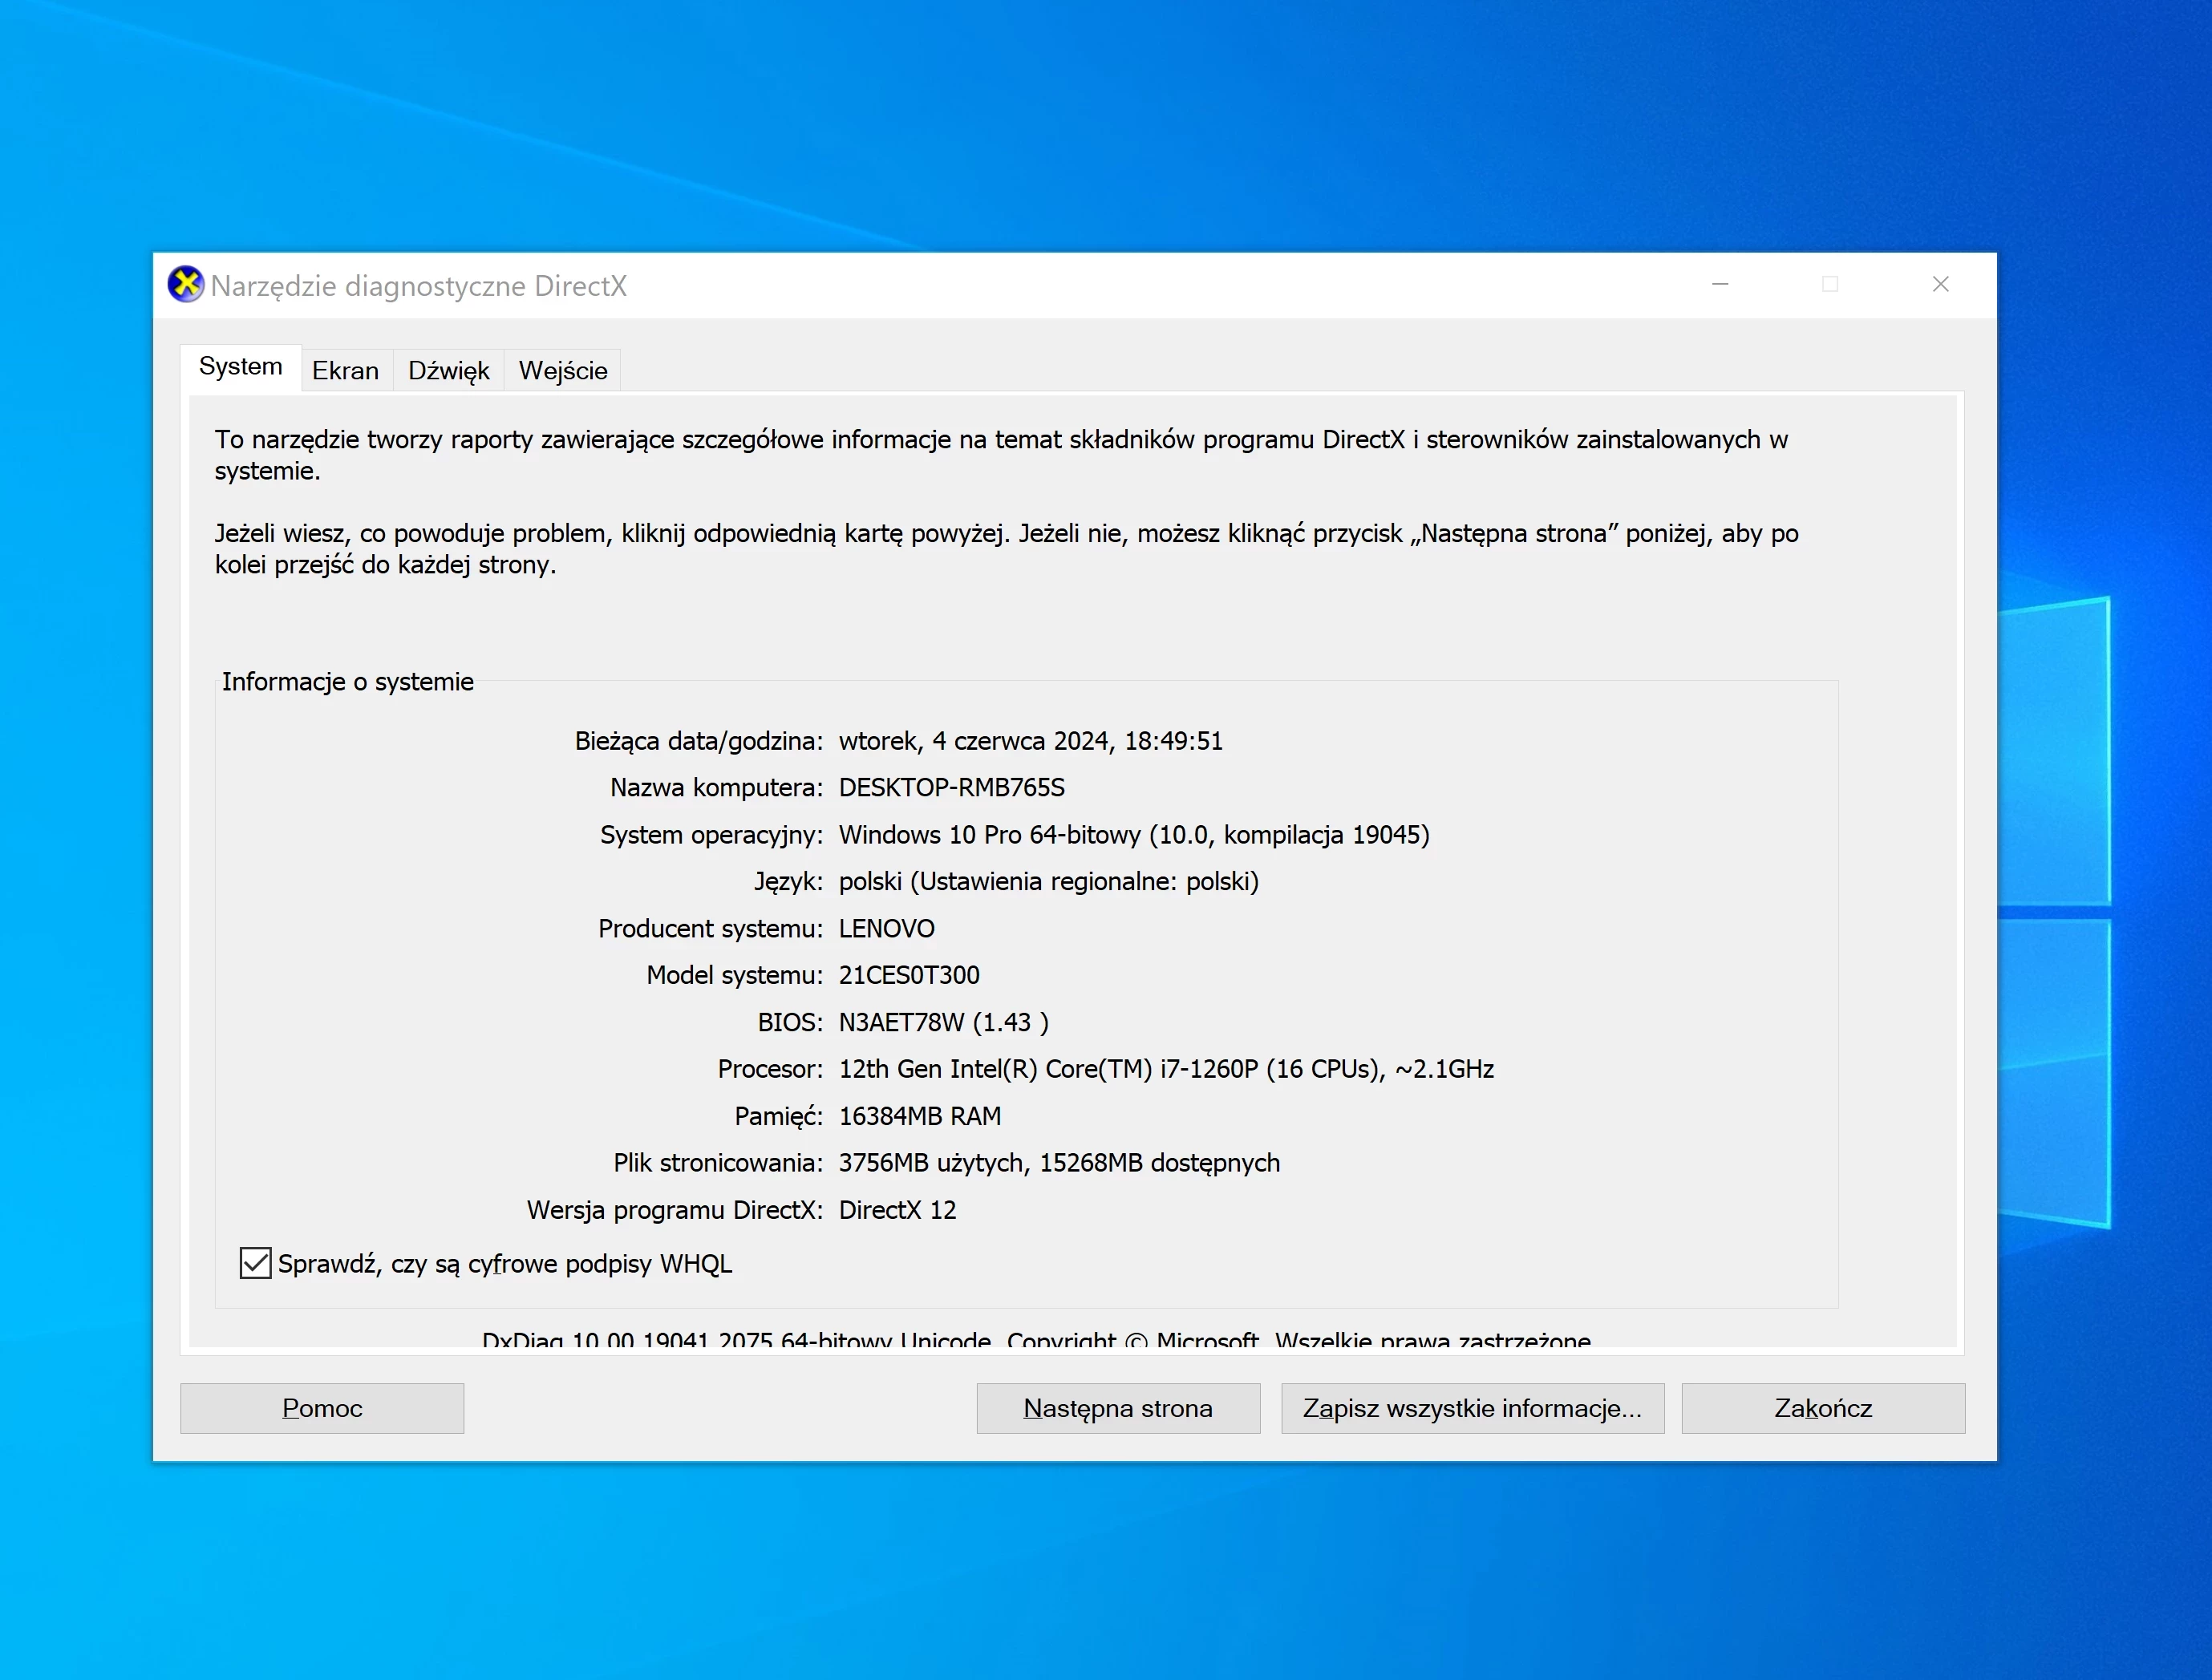Toggle the WHQL digital signatures checkbox
The width and height of the screenshot is (2212, 1680).
[255, 1263]
